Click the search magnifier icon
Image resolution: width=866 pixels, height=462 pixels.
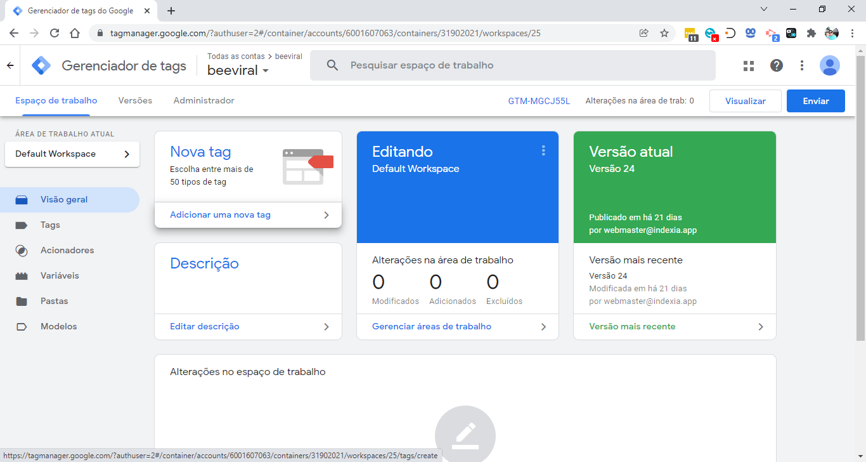332,65
